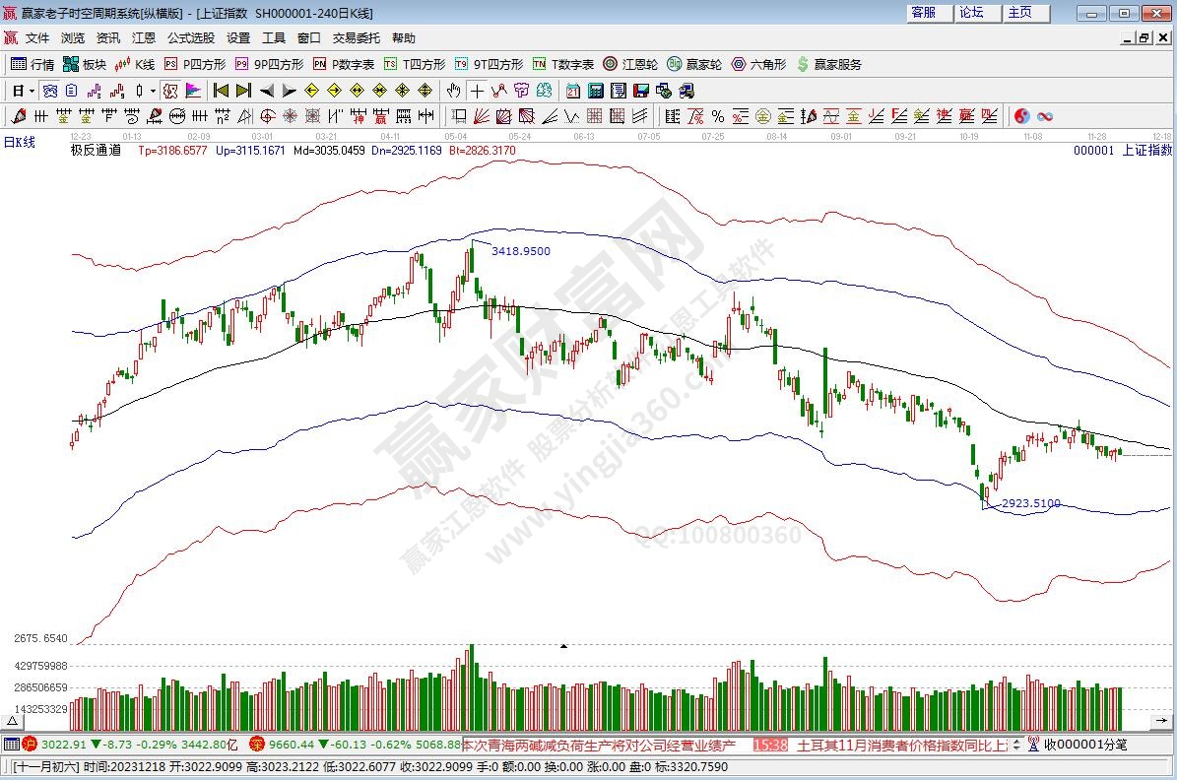Image resolution: width=1177 pixels, height=780 pixels.
Task: Toggle the 赢家轮 wheel display
Action: click(693, 64)
